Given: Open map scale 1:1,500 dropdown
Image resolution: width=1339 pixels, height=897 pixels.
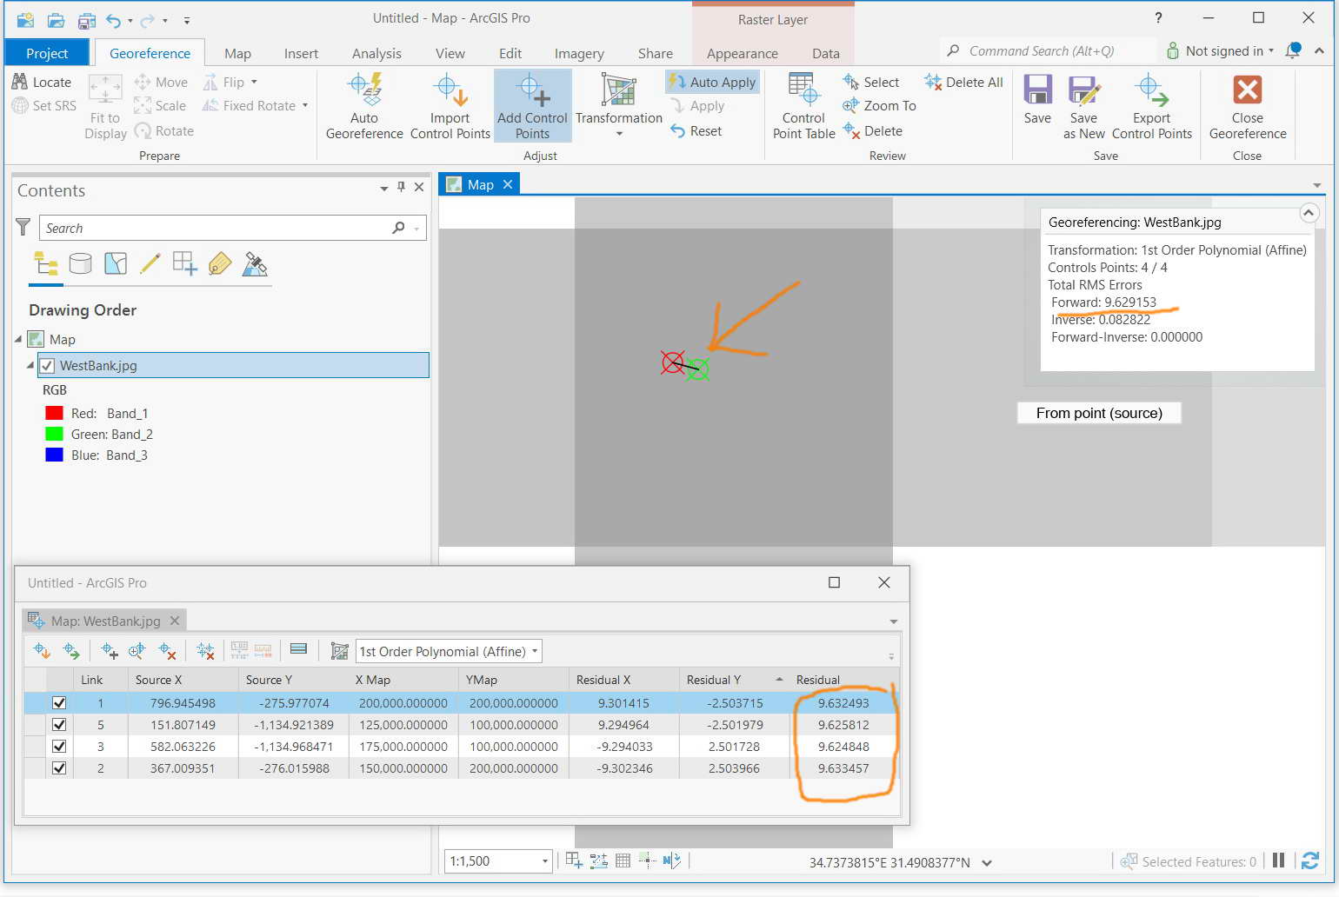Looking at the screenshot, I should pos(545,860).
